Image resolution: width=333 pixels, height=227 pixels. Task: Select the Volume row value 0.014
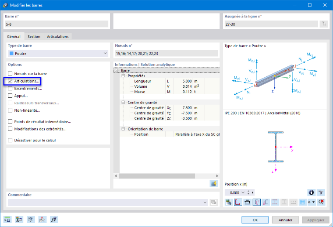click(x=187, y=86)
